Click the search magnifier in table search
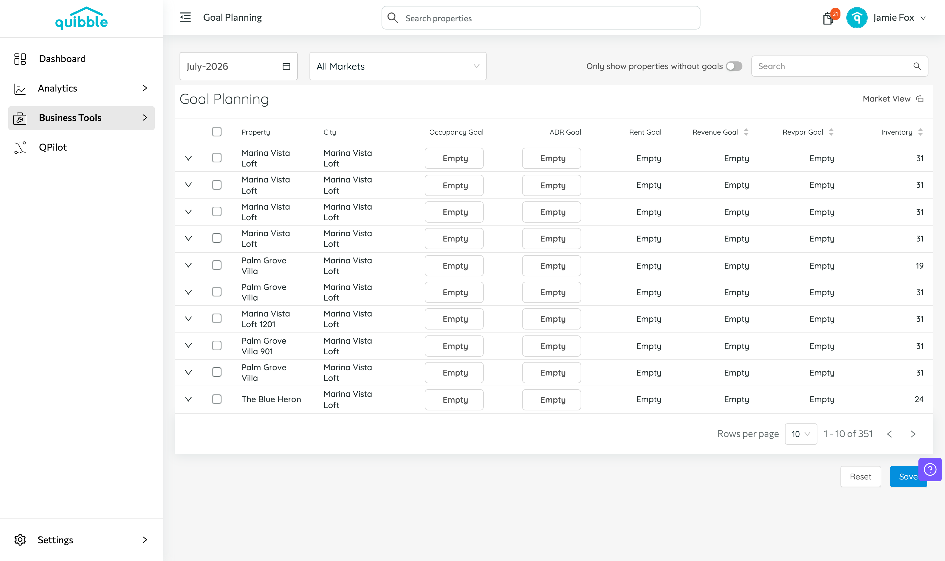The height and width of the screenshot is (561, 945). [917, 66]
